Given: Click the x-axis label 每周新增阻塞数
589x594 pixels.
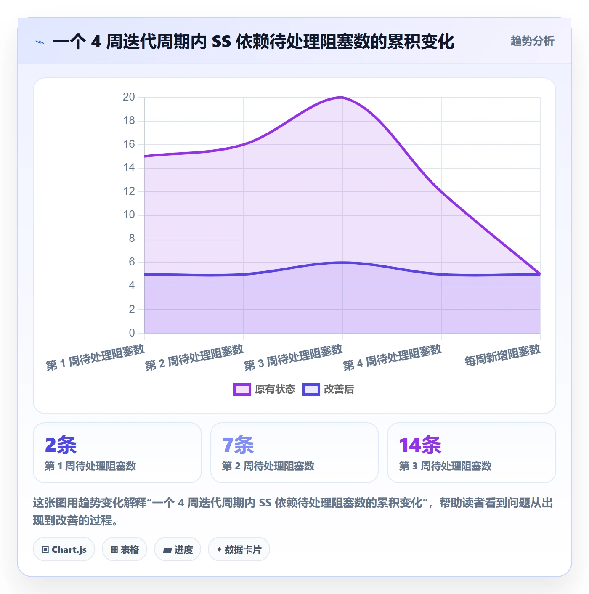Looking at the screenshot, I should 502,355.
